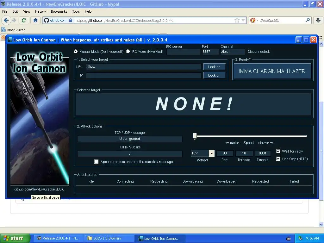
Task: Open the Tools menu
Action: (76, 11)
